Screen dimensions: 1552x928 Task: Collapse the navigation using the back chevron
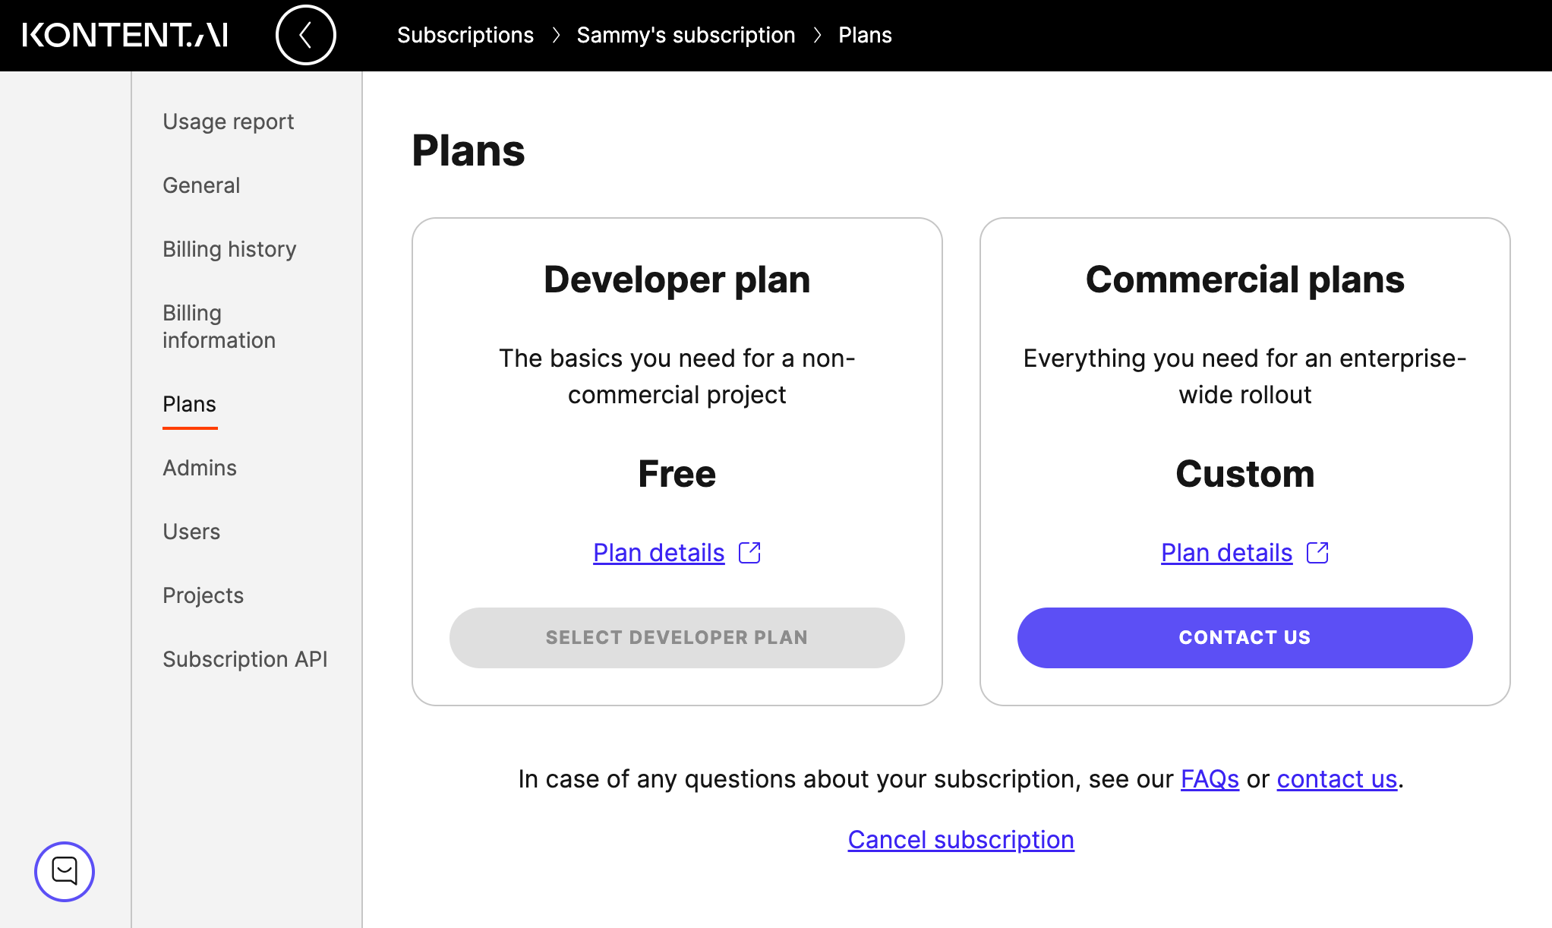click(x=306, y=35)
